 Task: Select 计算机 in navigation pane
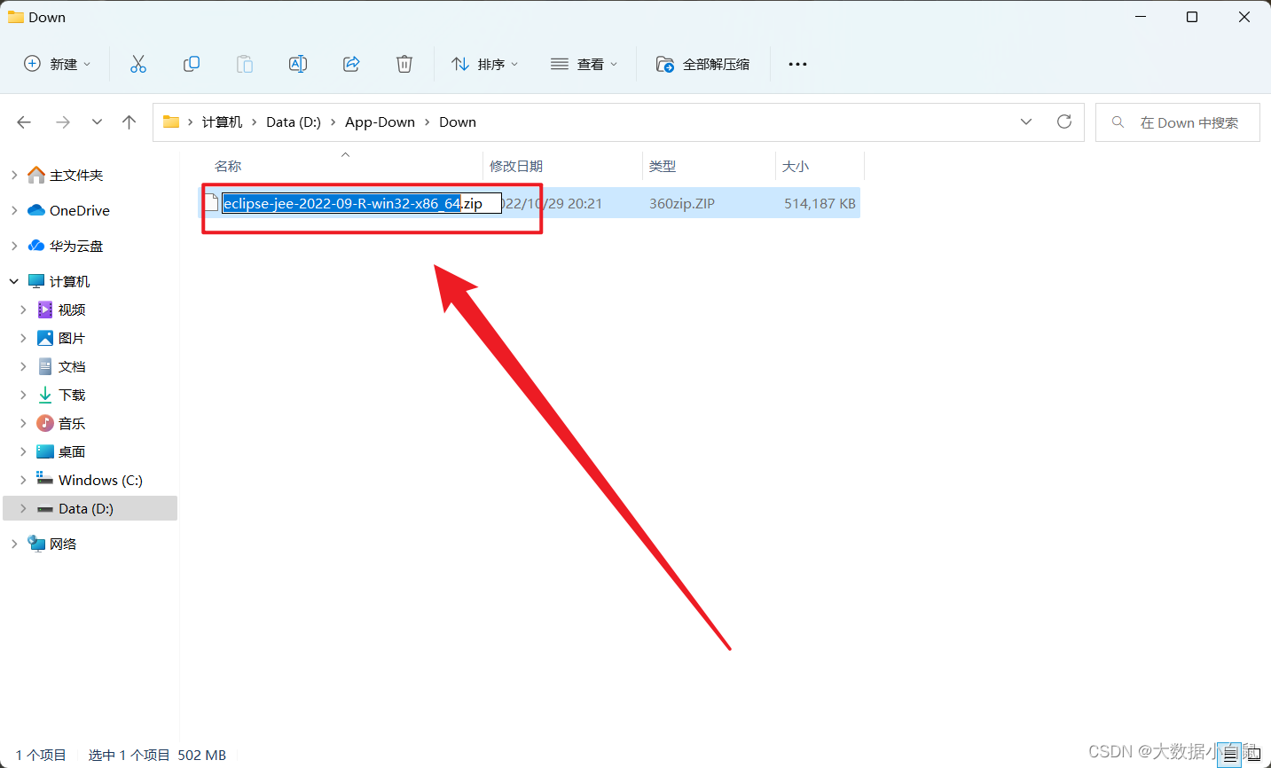pos(70,282)
